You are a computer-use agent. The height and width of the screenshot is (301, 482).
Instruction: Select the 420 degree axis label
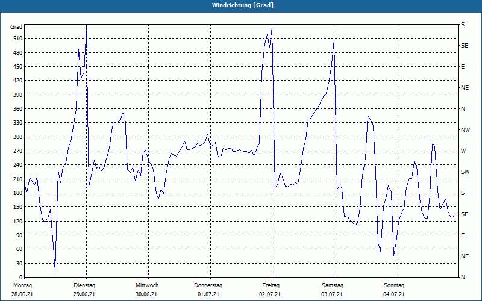point(18,81)
